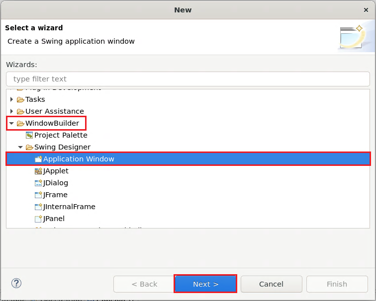
Task: Select the User Assistance label
Action: coord(55,111)
